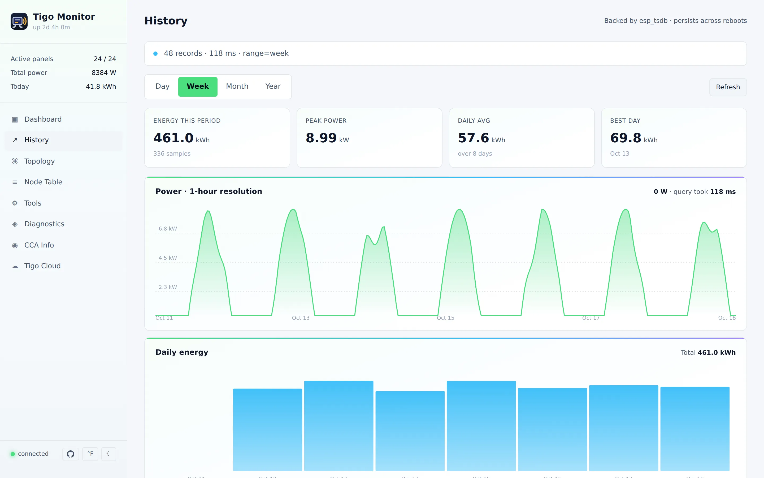
Task: Open the CCA Info page
Action: [x=63, y=245]
